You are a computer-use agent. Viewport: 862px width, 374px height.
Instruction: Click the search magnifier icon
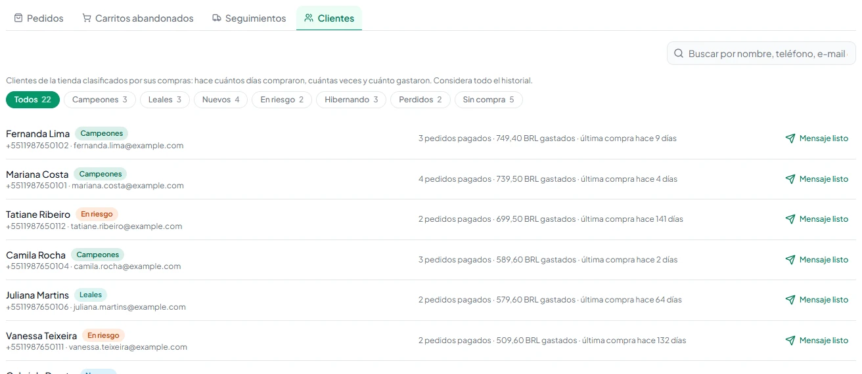point(679,54)
